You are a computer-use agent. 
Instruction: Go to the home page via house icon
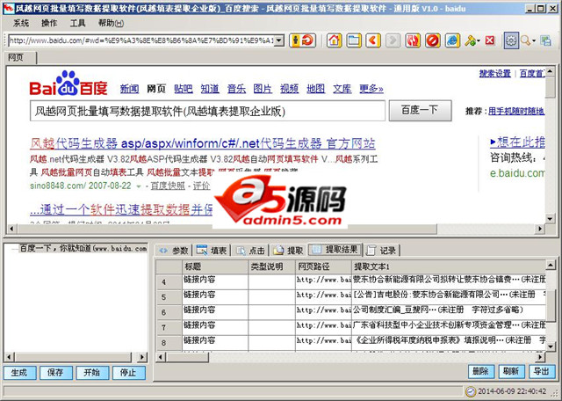334,40
